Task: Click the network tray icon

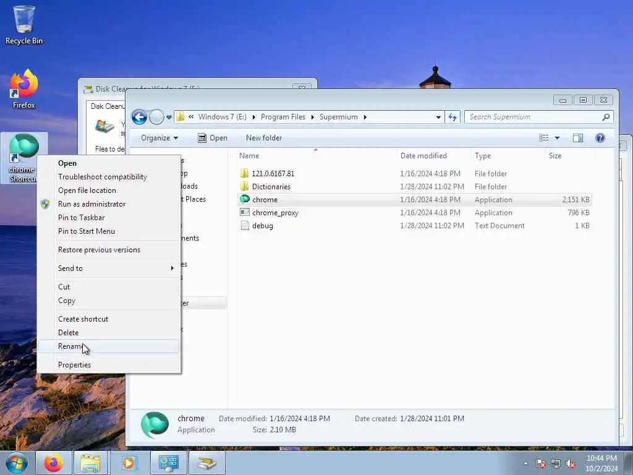Action: click(x=556, y=464)
